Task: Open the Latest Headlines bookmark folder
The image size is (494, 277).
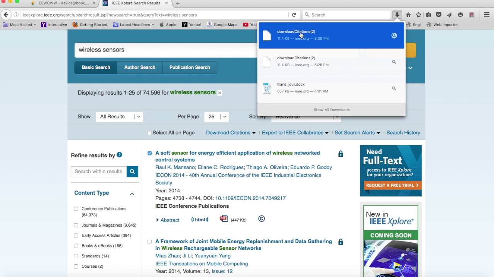Action: [x=134, y=25]
